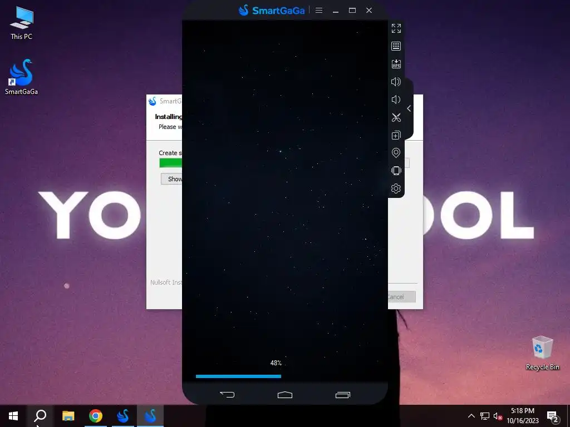Click the APK install icon
570x427 pixels.
point(396,64)
